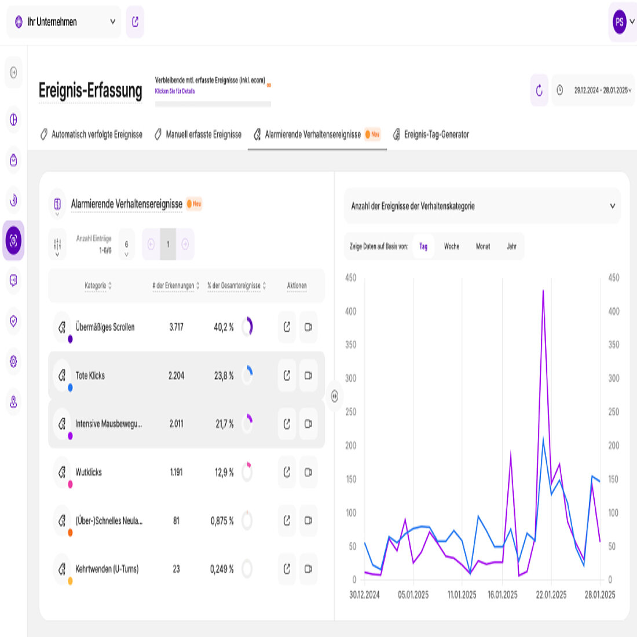Open external link for Übermäßiges Scrollen row
Viewport: 637px width, 637px height.
(x=287, y=327)
